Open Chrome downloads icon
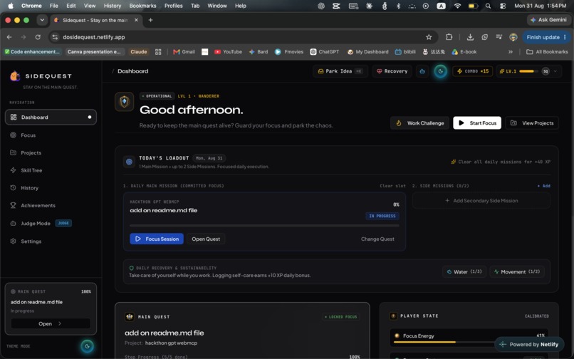Image resolution: width=574 pixels, height=359 pixels. [470, 37]
